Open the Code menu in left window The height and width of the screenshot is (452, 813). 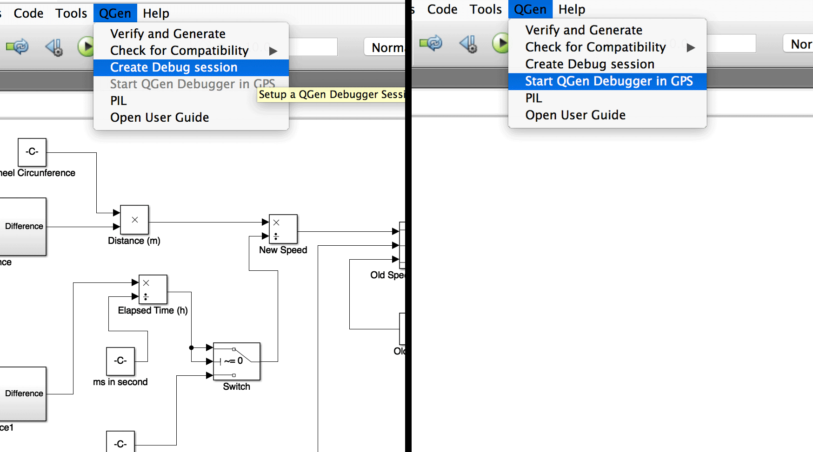[x=28, y=13]
